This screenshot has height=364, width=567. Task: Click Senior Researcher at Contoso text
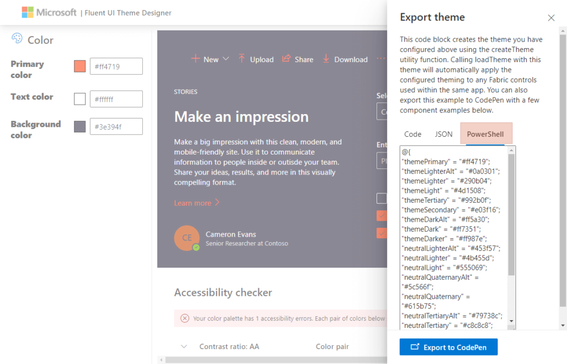point(246,244)
